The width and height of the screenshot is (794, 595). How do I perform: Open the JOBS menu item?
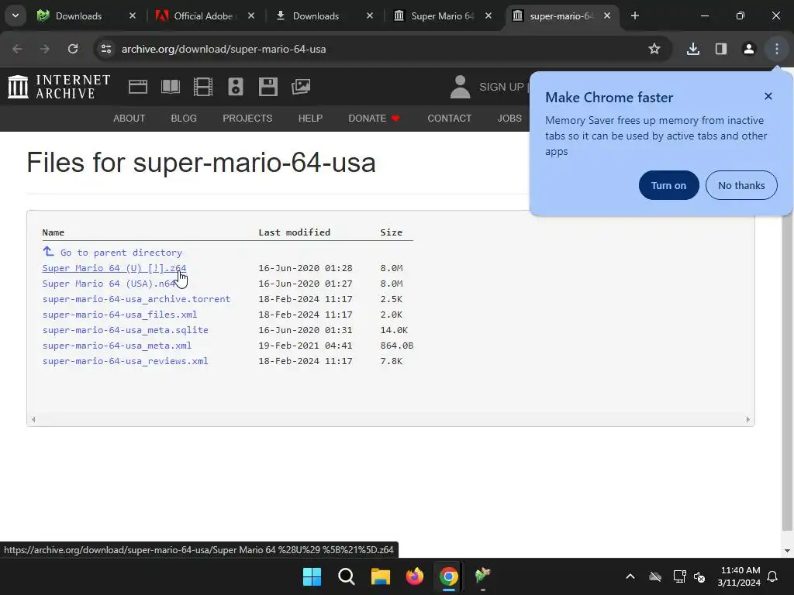coord(509,119)
